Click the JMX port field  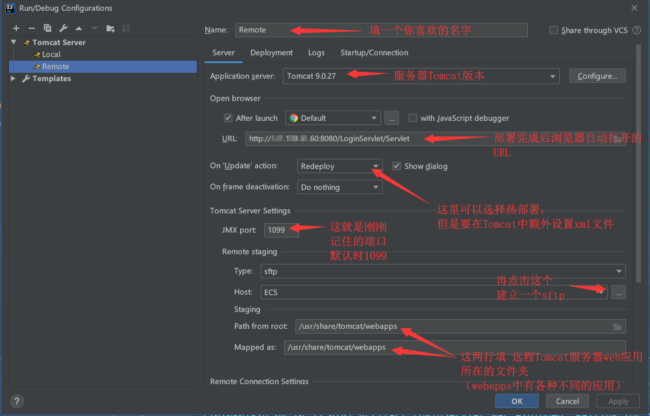(282, 230)
